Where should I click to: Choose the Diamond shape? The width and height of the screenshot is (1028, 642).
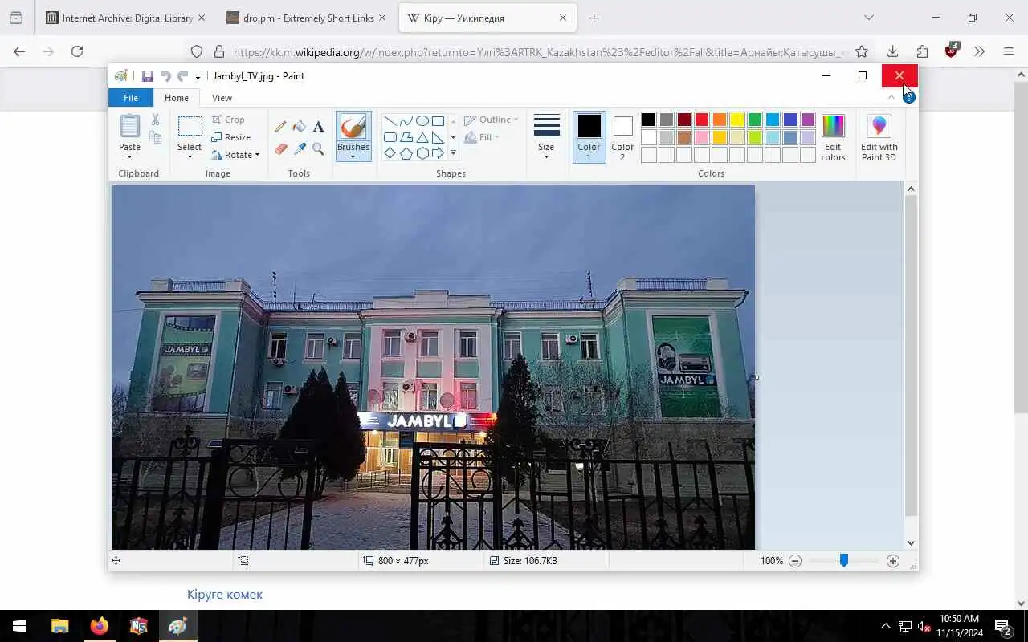pos(390,153)
